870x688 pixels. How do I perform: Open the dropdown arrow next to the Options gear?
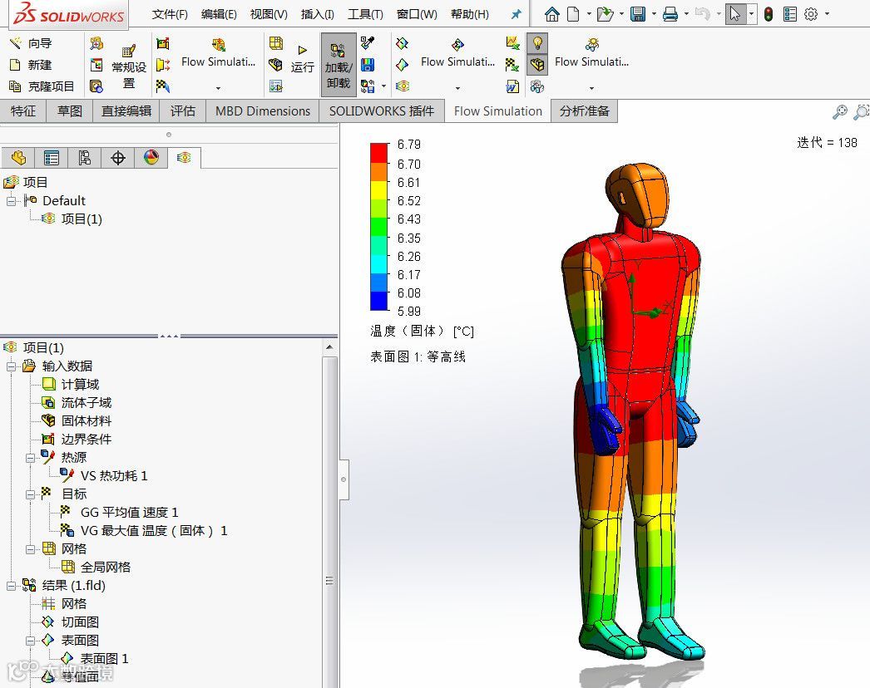[827, 14]
